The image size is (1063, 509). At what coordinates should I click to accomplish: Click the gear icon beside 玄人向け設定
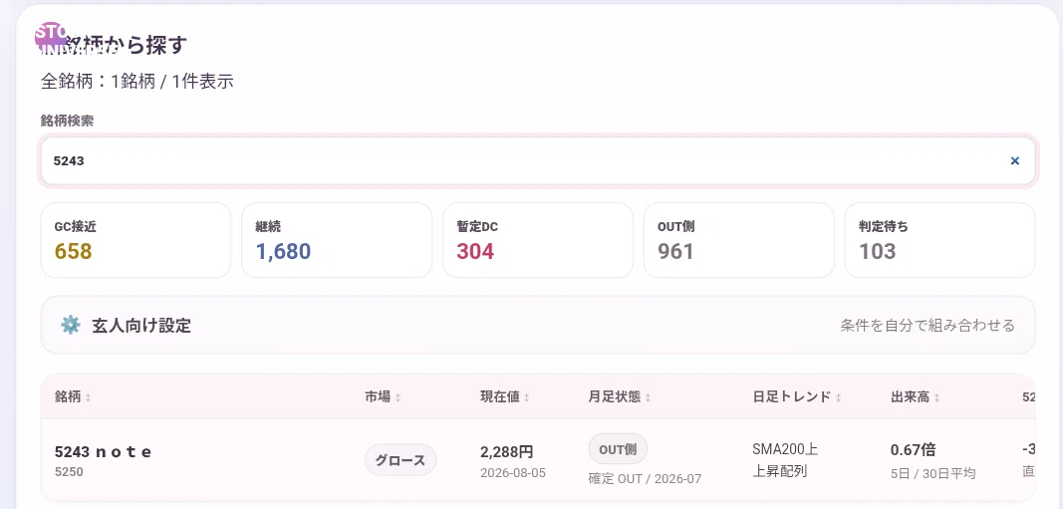(x=71, y=326)
